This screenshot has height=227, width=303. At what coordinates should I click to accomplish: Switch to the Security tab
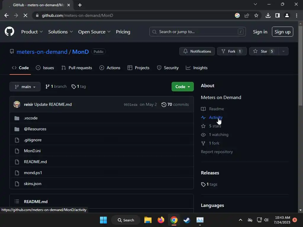[168, 68]
